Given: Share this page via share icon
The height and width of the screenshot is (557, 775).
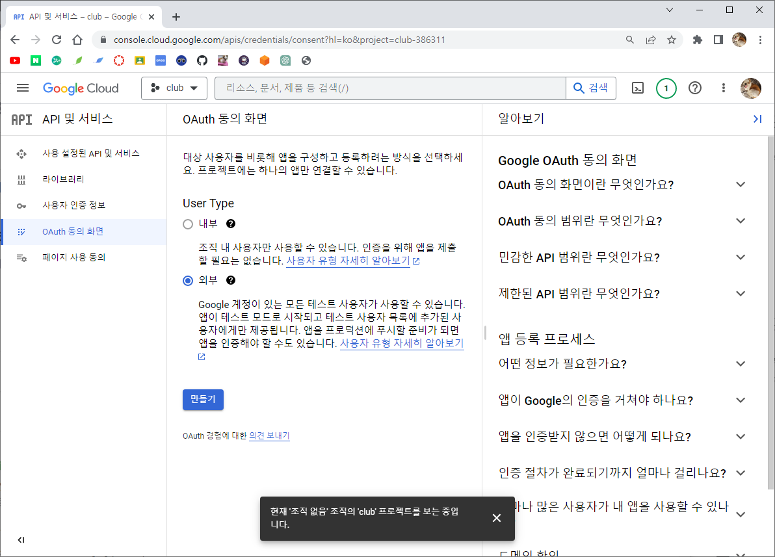Looking at the screenshot, I should (x=650, y=40).
